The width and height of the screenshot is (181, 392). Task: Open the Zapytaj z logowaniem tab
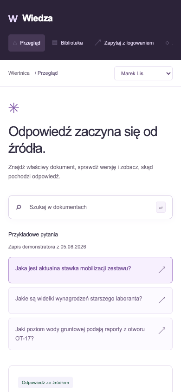[x=124, y=43]
